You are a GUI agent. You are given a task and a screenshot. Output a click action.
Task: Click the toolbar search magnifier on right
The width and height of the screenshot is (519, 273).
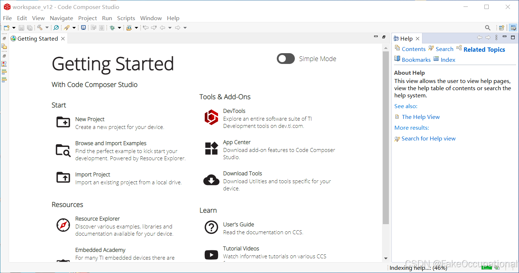[488, 28]
